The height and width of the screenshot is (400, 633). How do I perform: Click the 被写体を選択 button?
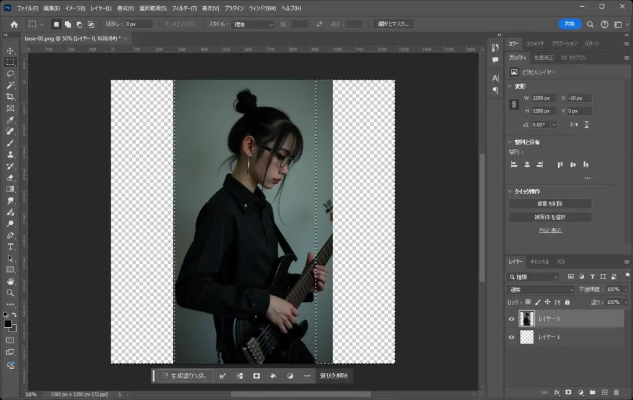tap(550, 217)
